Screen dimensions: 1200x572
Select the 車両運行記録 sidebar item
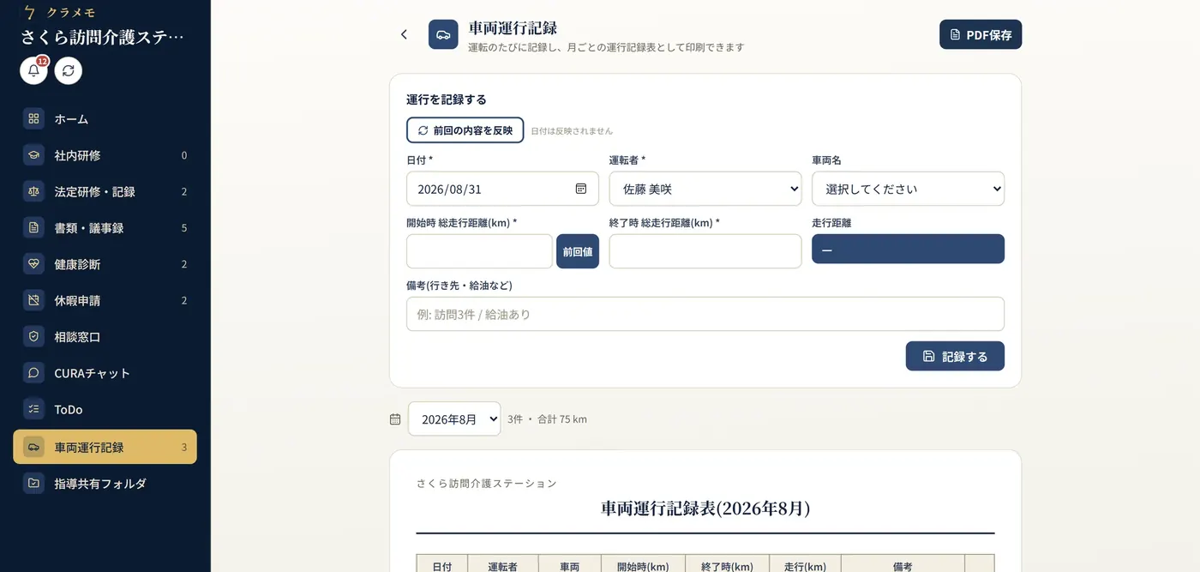105,447
